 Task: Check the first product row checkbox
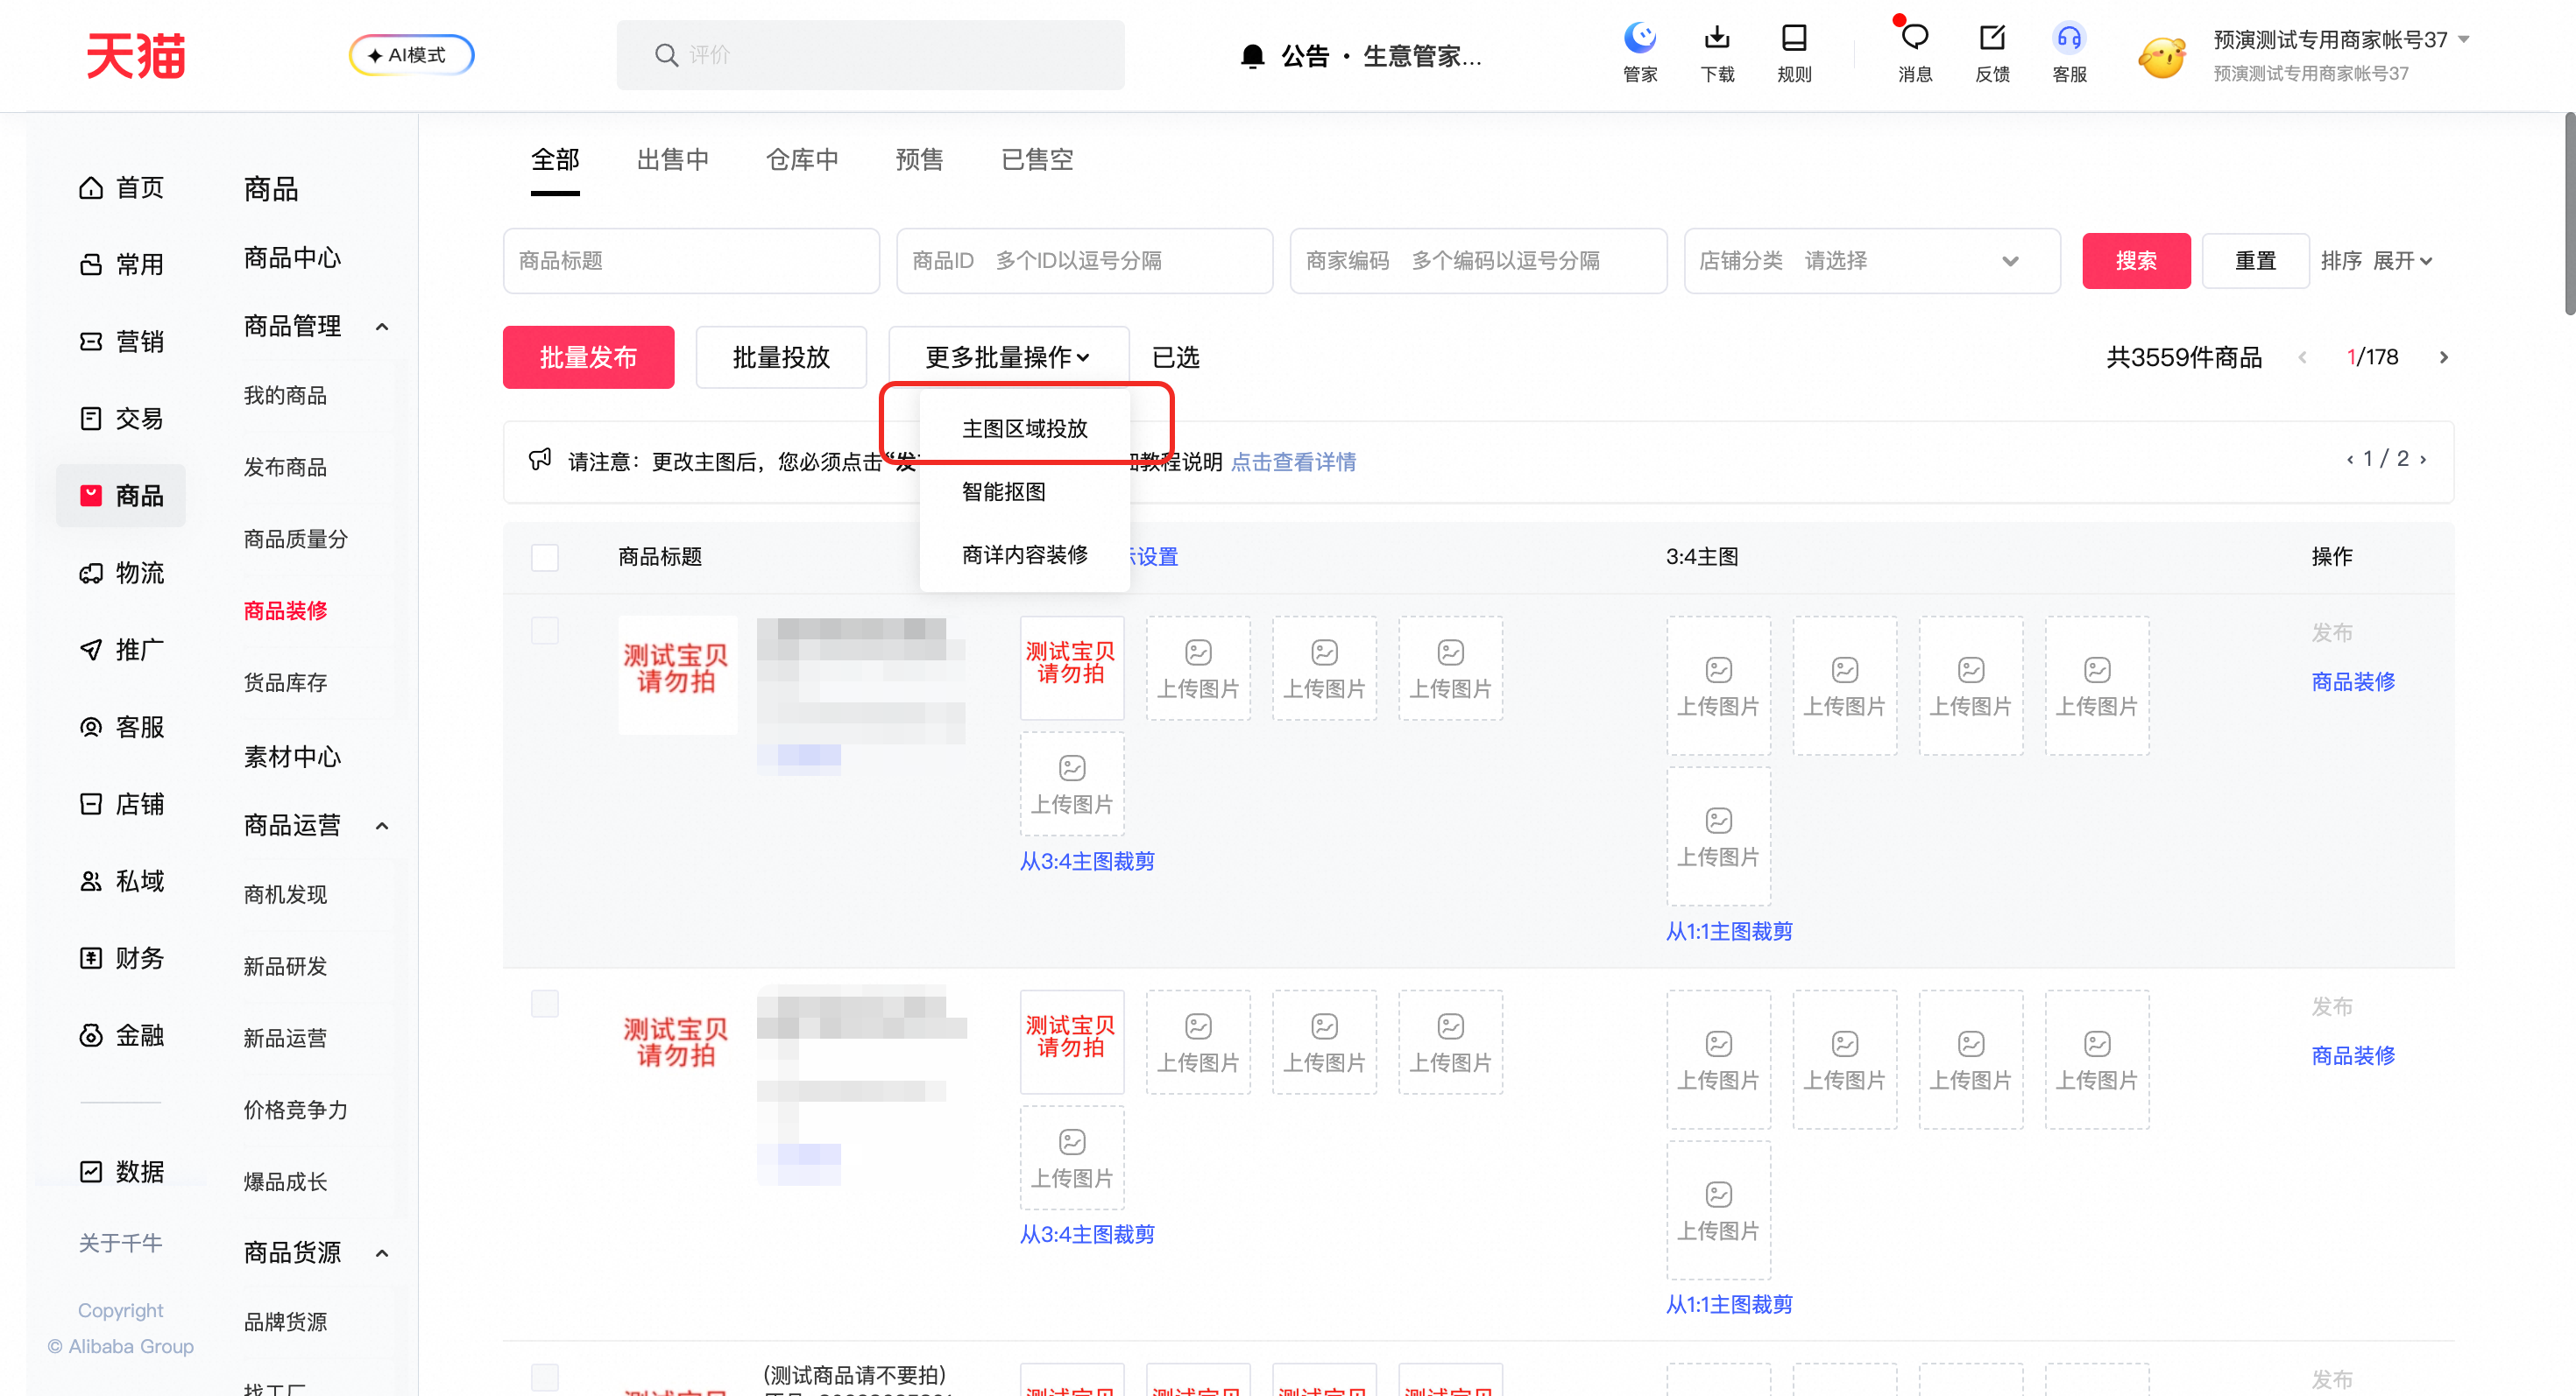point(545,631)
